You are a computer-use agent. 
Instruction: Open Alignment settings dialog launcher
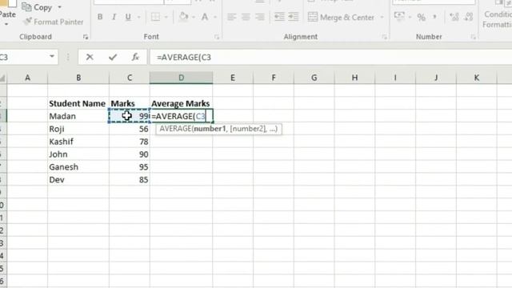384,37
